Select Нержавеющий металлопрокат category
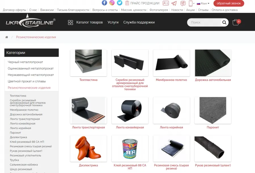This screenshot has height=173, width=255. click(31, 75)
